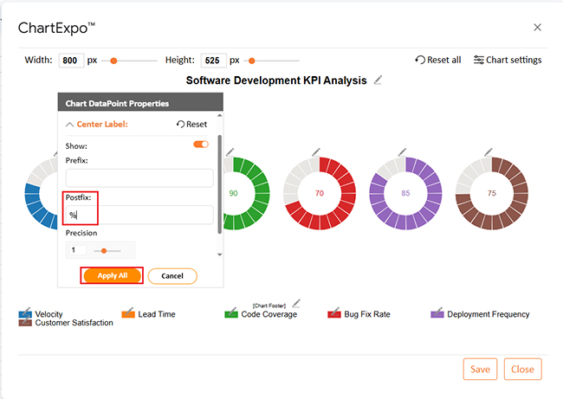Collapse the Center Label section
Screen dimensions: 563x399
(x=69, y=125)
